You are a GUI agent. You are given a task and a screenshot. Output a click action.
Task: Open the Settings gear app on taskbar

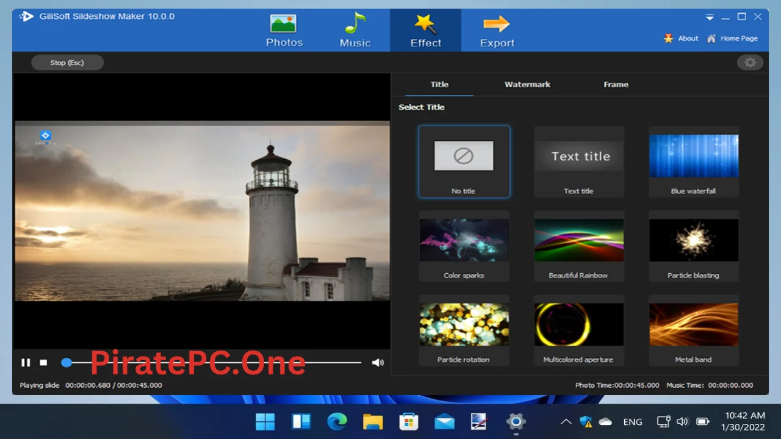(516, 421)
